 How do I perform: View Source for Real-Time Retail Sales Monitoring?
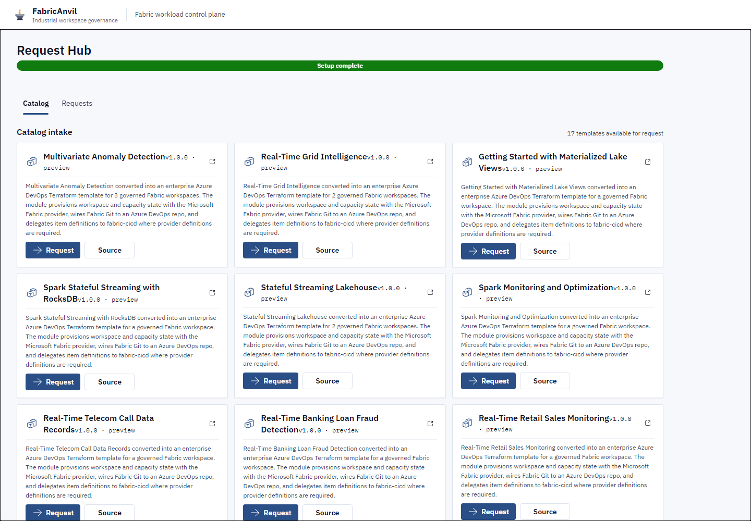(545, 512)
